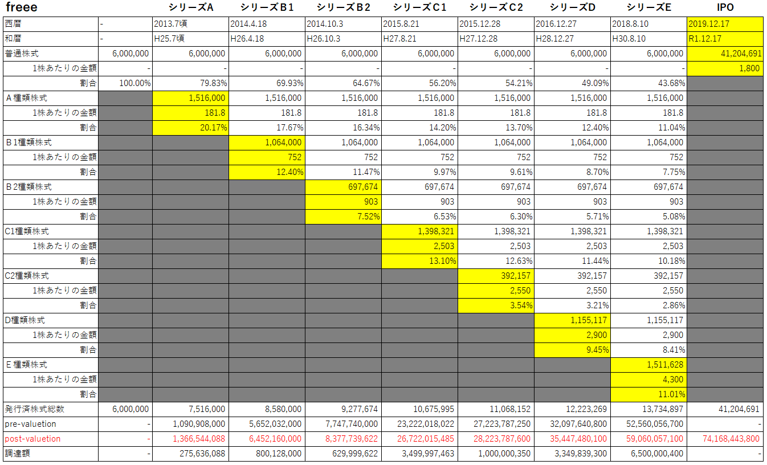Click red IPO post-valuation cell 74,168,443,800
Screen dimensions: 767x465
725,439
